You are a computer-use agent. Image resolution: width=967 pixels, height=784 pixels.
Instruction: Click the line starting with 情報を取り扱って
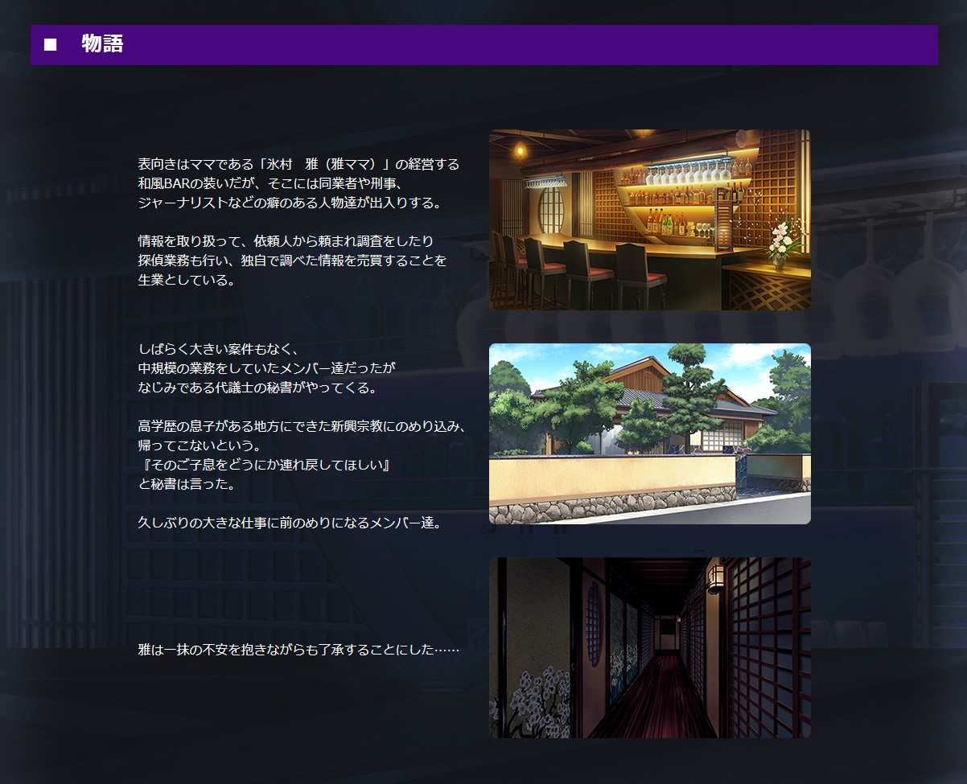tap(286, 241)
